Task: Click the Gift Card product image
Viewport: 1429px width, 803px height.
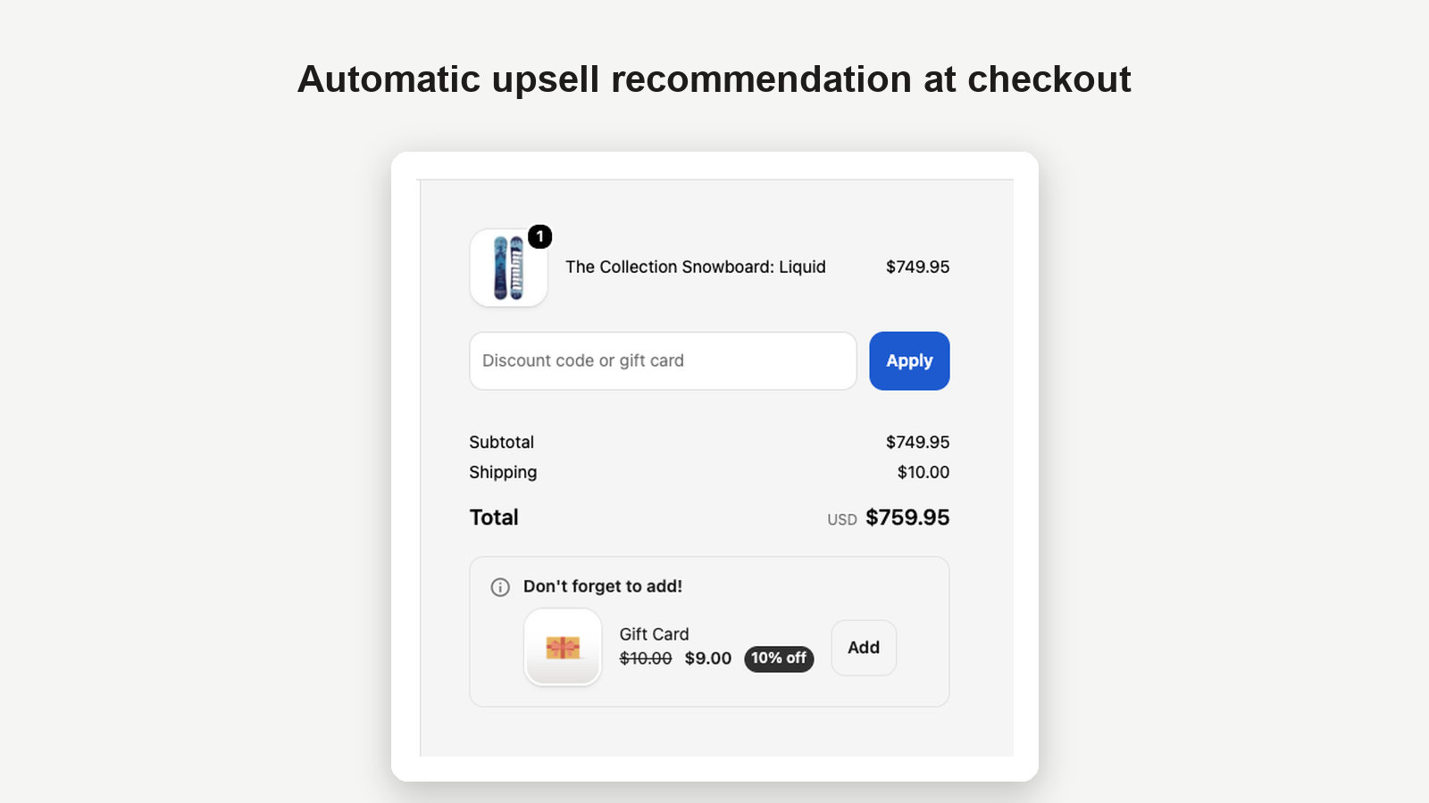Action: coord(563,647)
